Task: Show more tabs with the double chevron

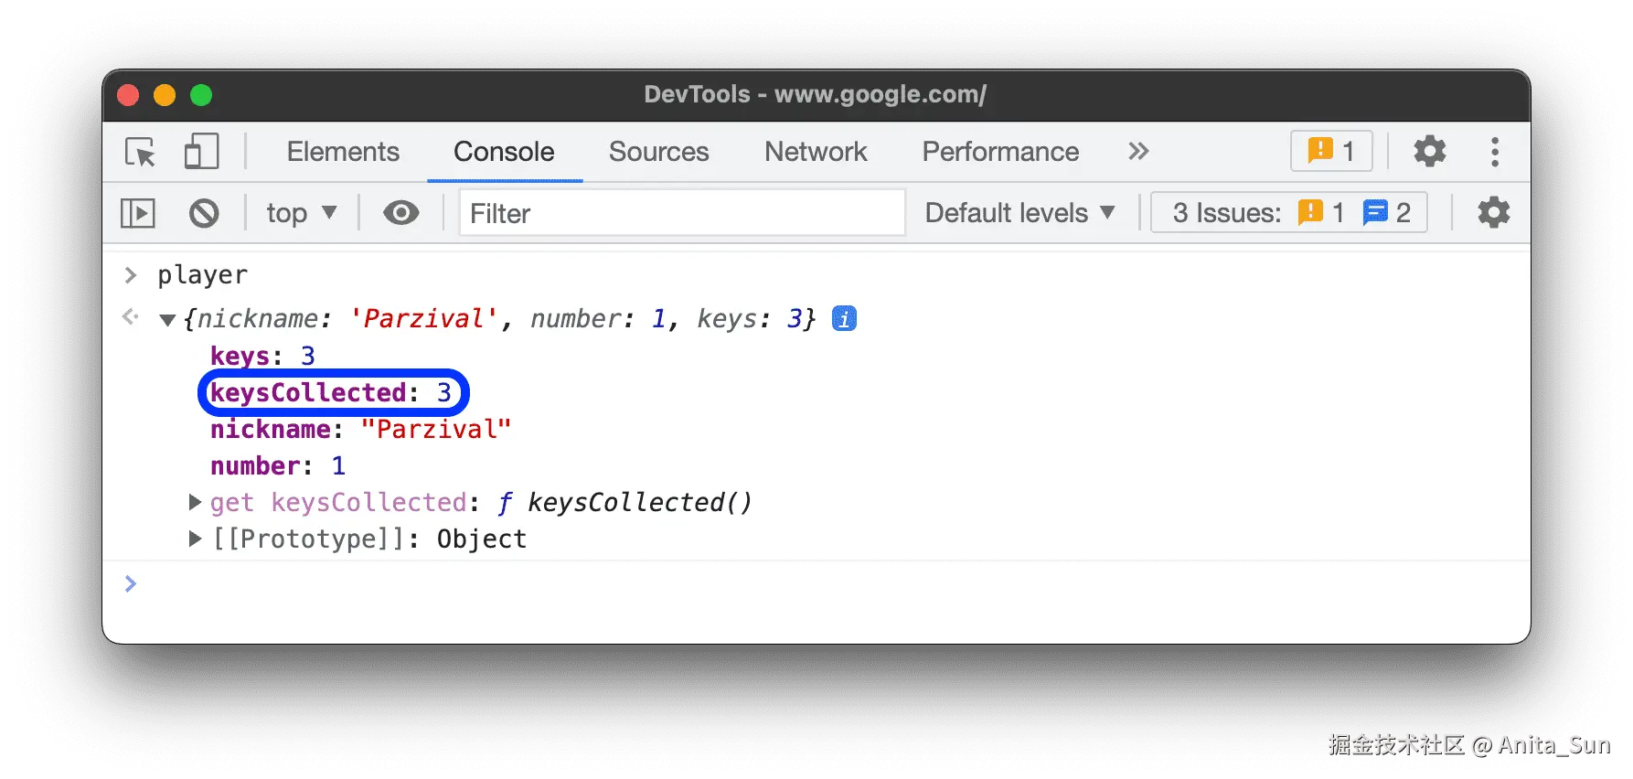Action: (1138, 152)
